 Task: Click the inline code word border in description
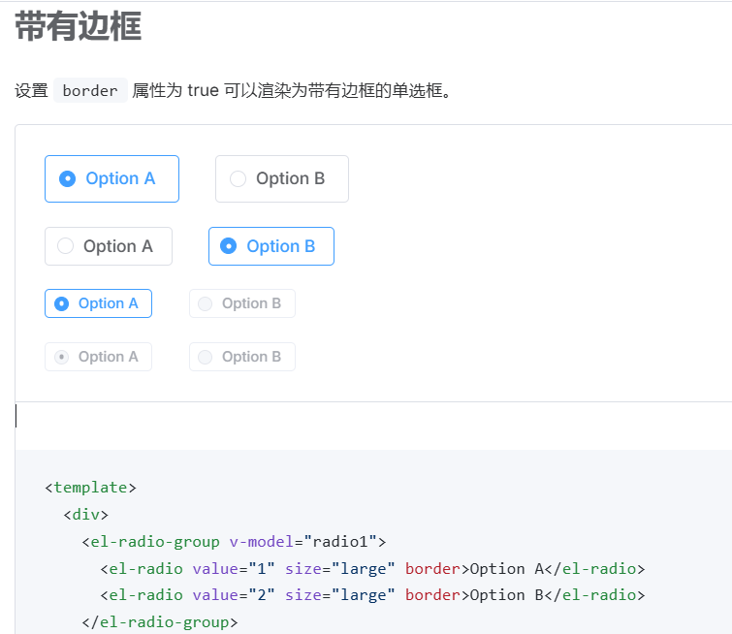pyautogui.click(x=90, y=90)
